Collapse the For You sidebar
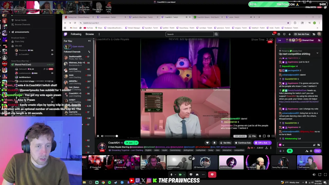Viewport: 329px width, 185px height. (89, 41)
